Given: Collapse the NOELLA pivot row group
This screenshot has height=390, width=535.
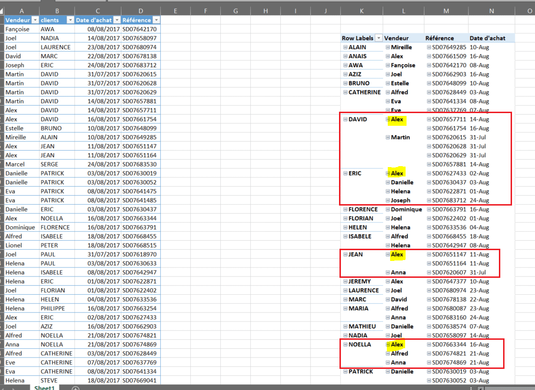Looking at the screenshot, I should (x=346, y=345).
